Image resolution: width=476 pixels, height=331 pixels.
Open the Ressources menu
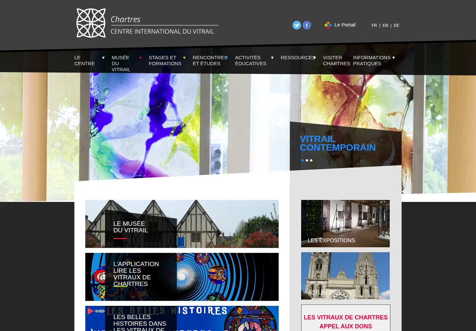click(297, 58)
